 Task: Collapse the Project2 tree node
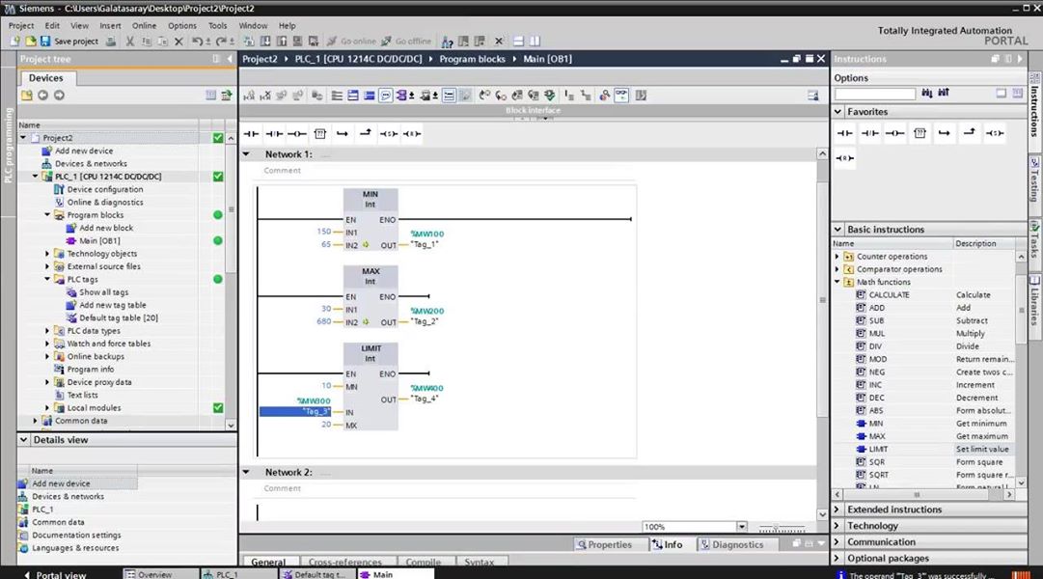click(x=23, y=138)
